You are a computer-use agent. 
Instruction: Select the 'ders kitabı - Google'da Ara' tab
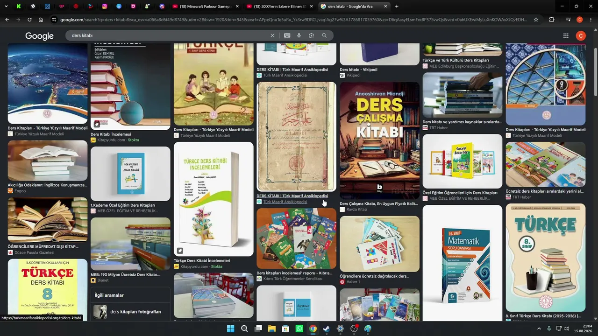(354, 7)
